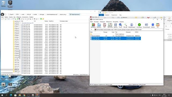This screenshot has height=97, width=172.
Task: Click 'x64v.rpf' in OpenIV breadcrumb path
Action: 29,14
